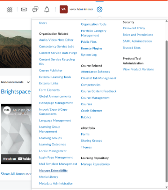The width and height of the screenshot is (168, 190).
Task: Open Organization Tools
Action: [94, 24]
